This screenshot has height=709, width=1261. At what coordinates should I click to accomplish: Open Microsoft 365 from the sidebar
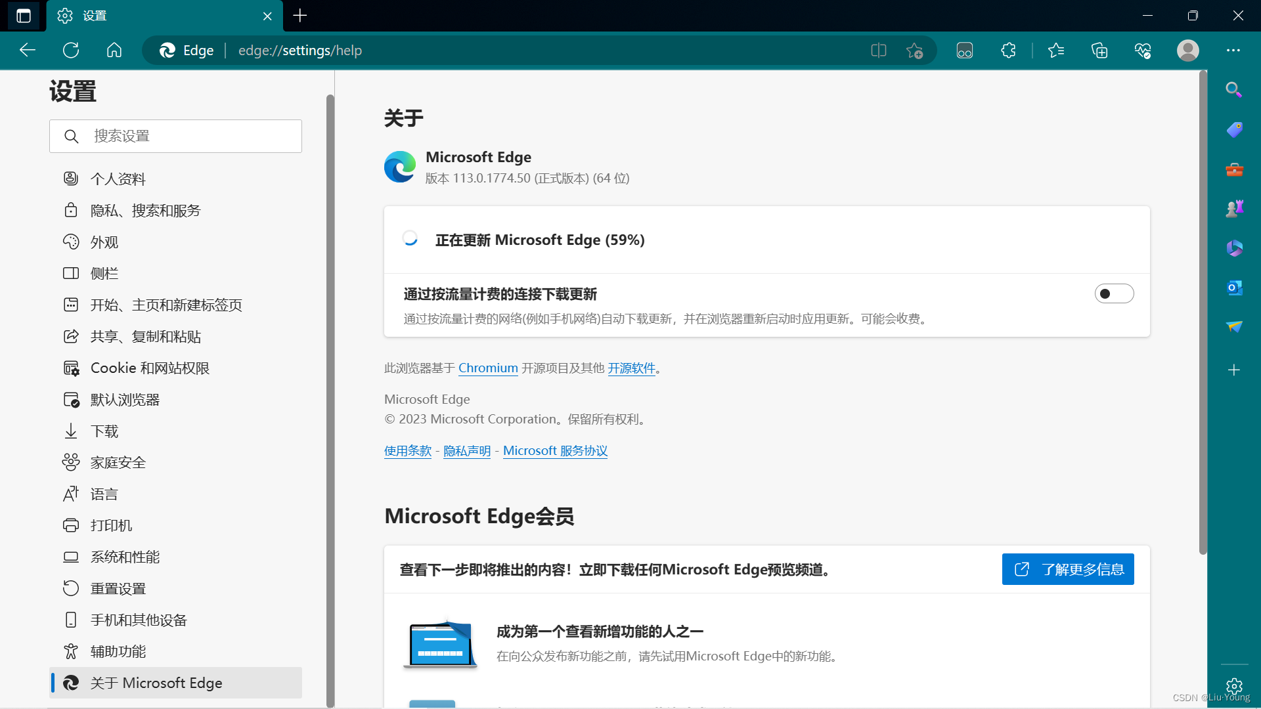1235,248
